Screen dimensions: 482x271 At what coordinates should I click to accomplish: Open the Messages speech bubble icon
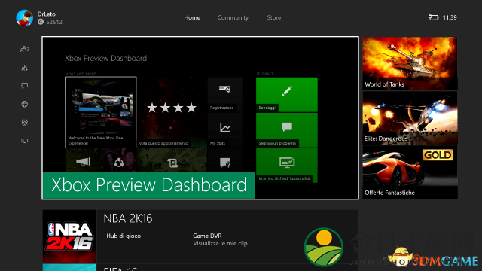pos(25,86)
